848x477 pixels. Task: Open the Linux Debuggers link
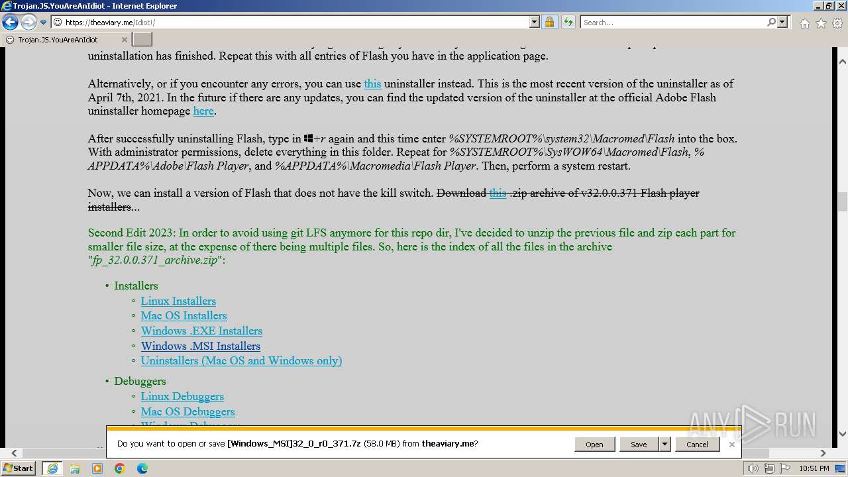click(182, 396)
